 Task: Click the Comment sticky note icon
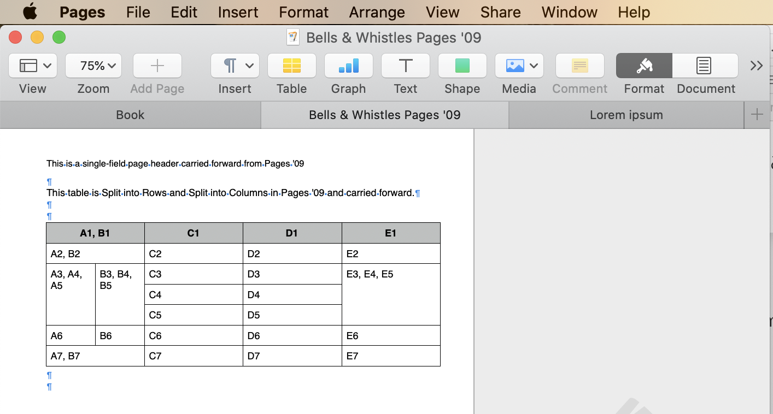click(x=580, y=66)
